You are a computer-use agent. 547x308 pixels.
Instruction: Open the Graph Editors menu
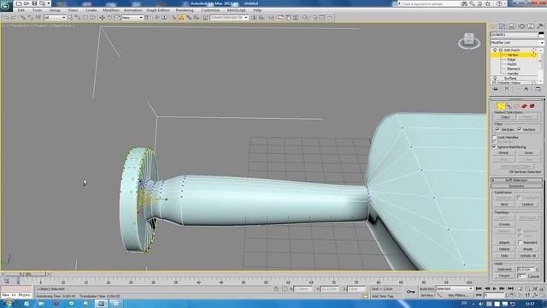pos(157,10)
